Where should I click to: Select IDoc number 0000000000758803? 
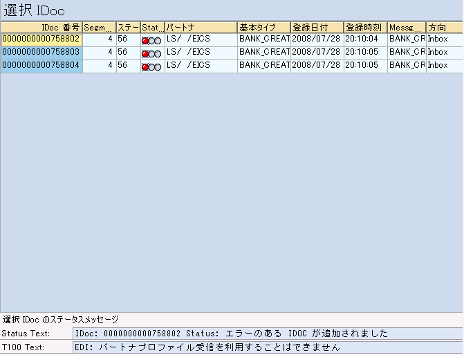(41, 52)
